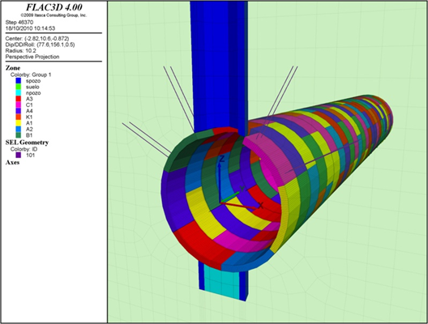
Task: Select the magenta C1 legend swatch
Action: [x=19, y=104]
